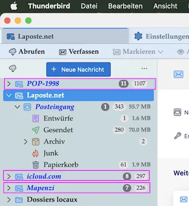Click the Einstellungen gear icon
189x206 pixels.
pyautogui.click(x=138, y=36)
